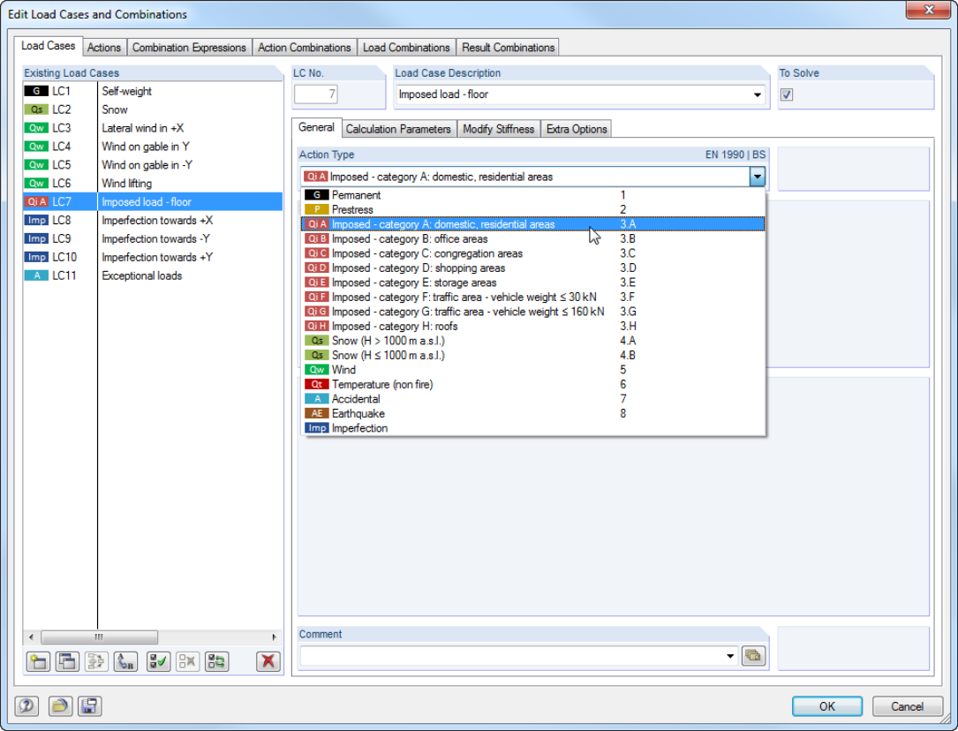Click the load case list horizontal scrollbar
958x731 pixels.
99,637
